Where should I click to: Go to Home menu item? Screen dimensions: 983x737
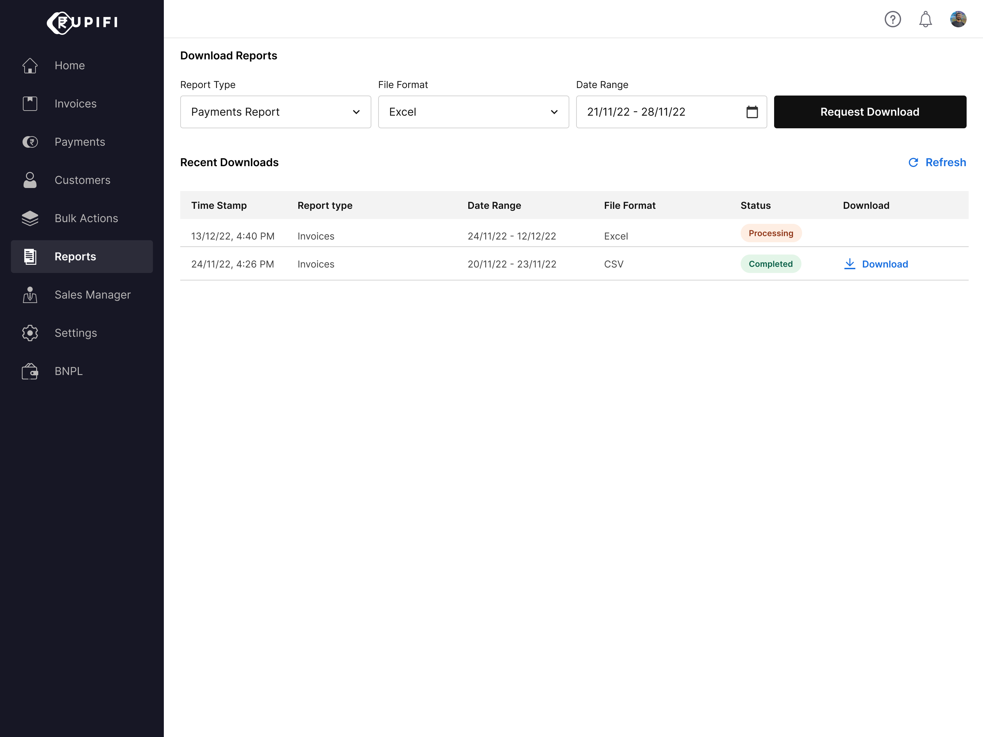[x=82, y=66]
